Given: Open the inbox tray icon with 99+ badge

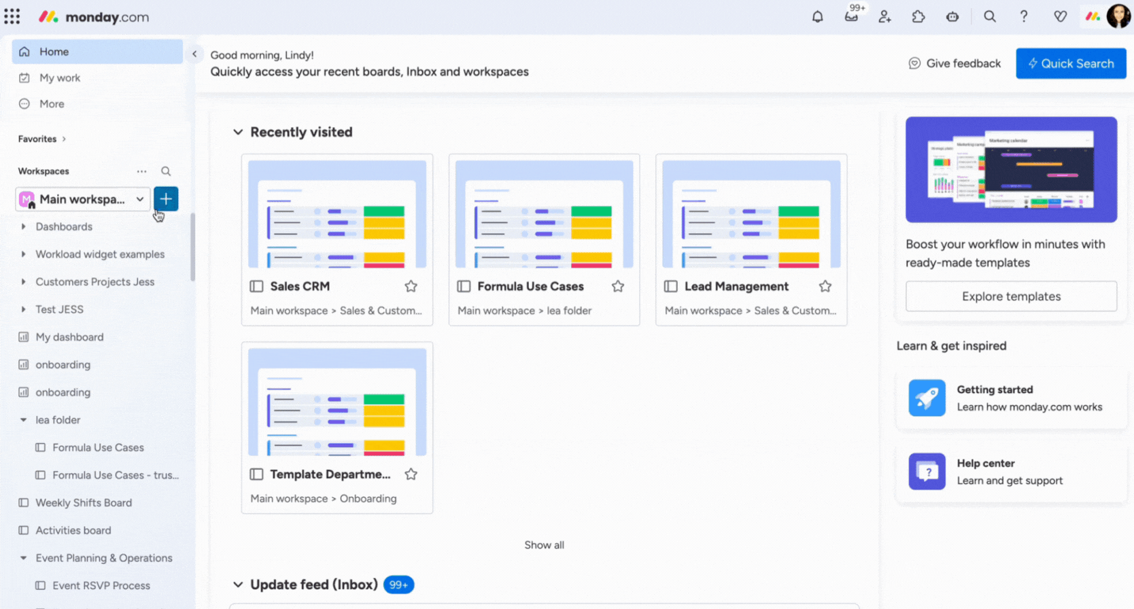Looking at the screenshot, I should [x=851, y=16].
